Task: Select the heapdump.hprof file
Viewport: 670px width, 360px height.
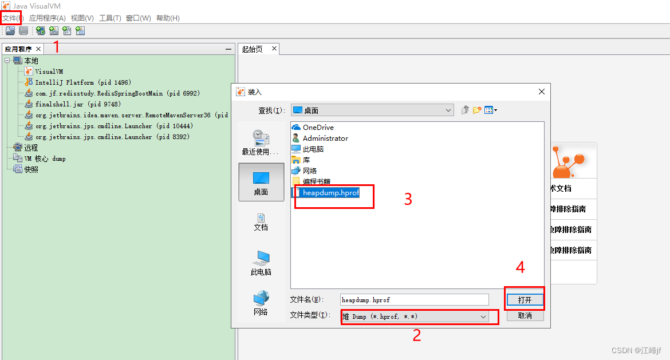Action: pyautogui.click(x=326, y=193)
